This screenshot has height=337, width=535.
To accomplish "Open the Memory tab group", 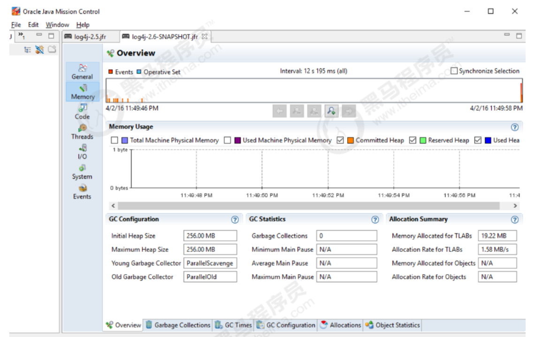I will (83, 92).
